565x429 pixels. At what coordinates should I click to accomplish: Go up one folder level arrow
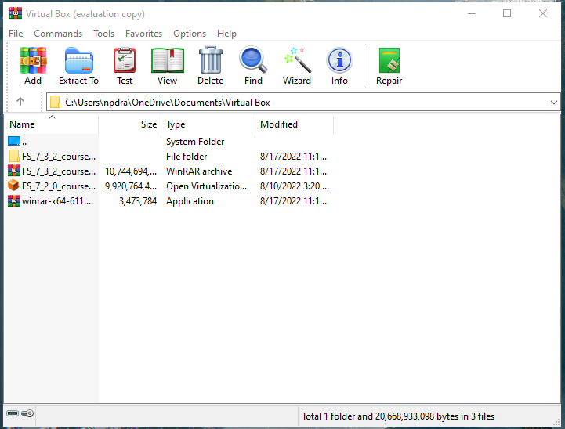click(x=20, y=102)
